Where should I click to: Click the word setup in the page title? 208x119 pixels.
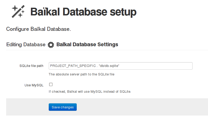point(123,12)
